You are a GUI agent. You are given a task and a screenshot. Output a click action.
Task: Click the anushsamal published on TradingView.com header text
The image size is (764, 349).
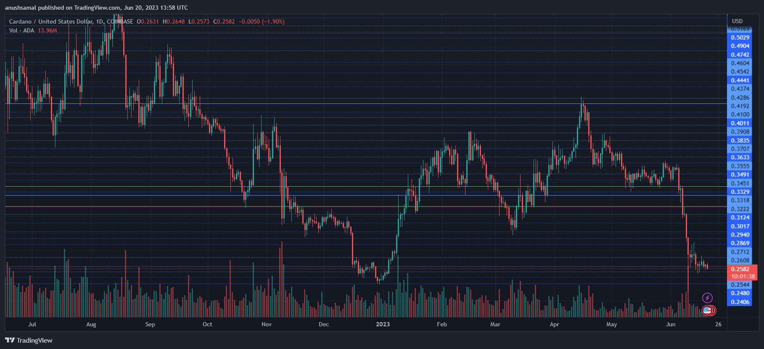96,8
